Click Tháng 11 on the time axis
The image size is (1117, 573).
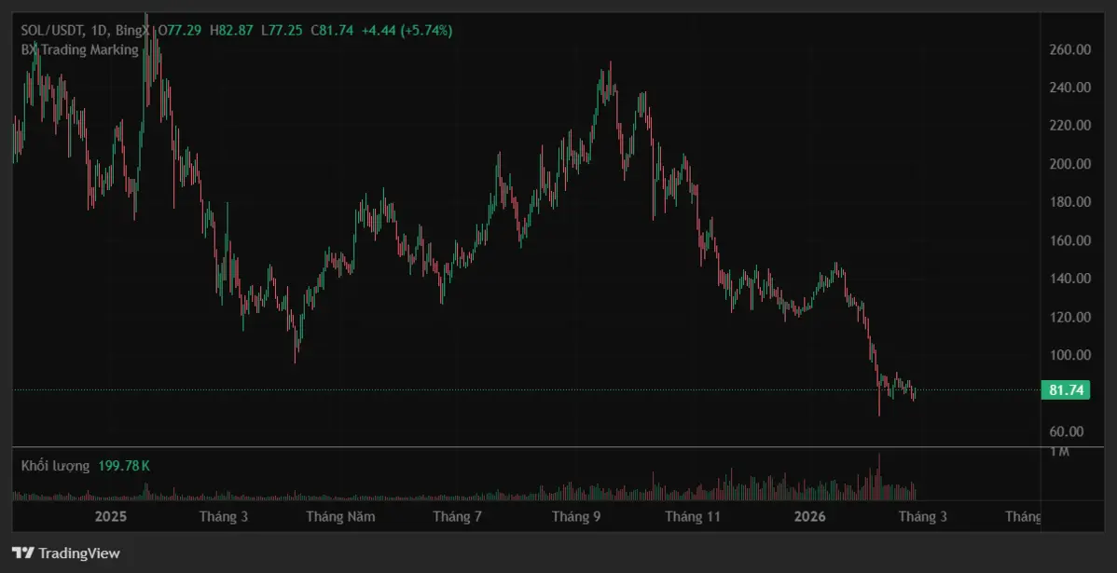tap(693, 516)
